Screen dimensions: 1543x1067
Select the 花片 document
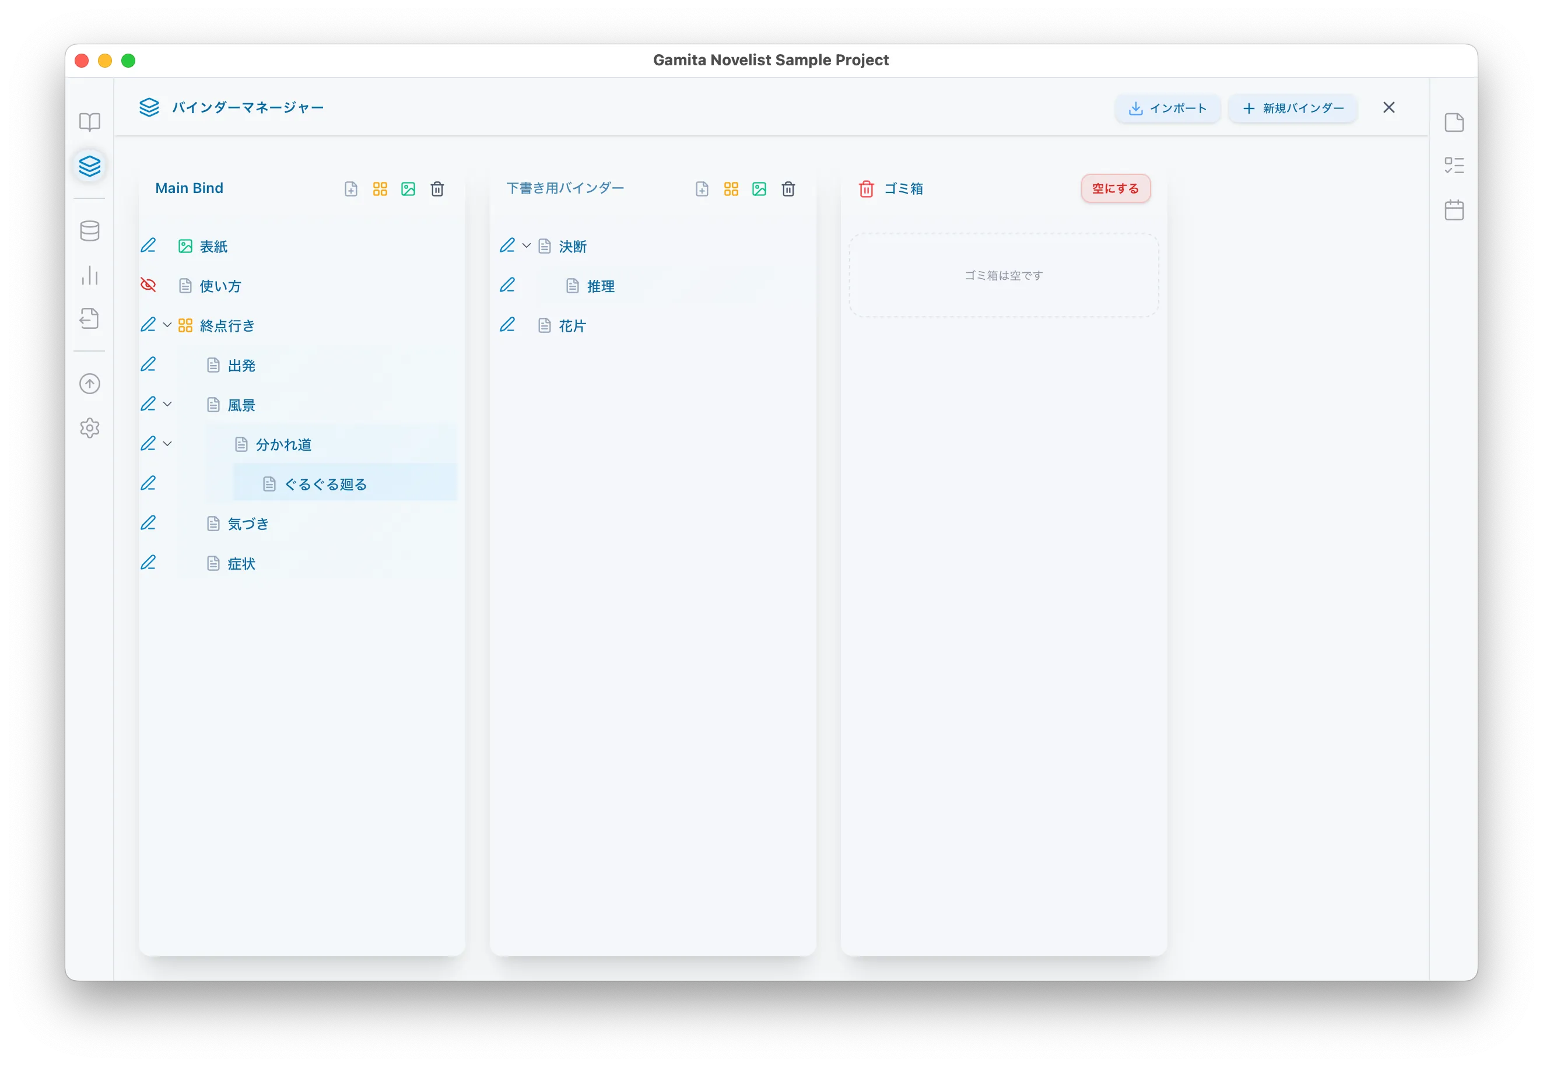[x=572, y=325]
